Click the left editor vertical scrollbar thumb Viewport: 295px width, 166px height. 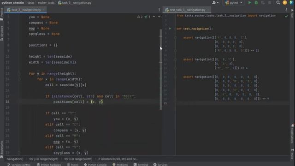161,70
